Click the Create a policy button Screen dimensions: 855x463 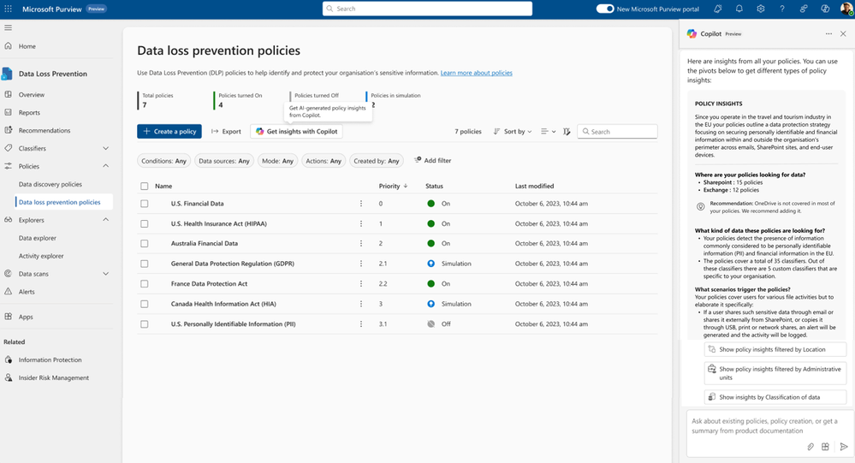coord(169,132)
